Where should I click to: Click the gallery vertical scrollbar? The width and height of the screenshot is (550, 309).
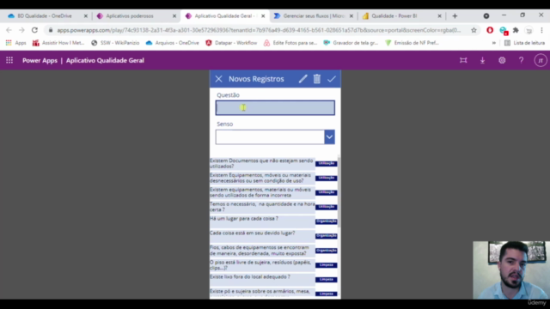tap(339, 192)
